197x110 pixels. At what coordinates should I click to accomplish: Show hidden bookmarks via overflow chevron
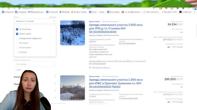click(195, 12)
